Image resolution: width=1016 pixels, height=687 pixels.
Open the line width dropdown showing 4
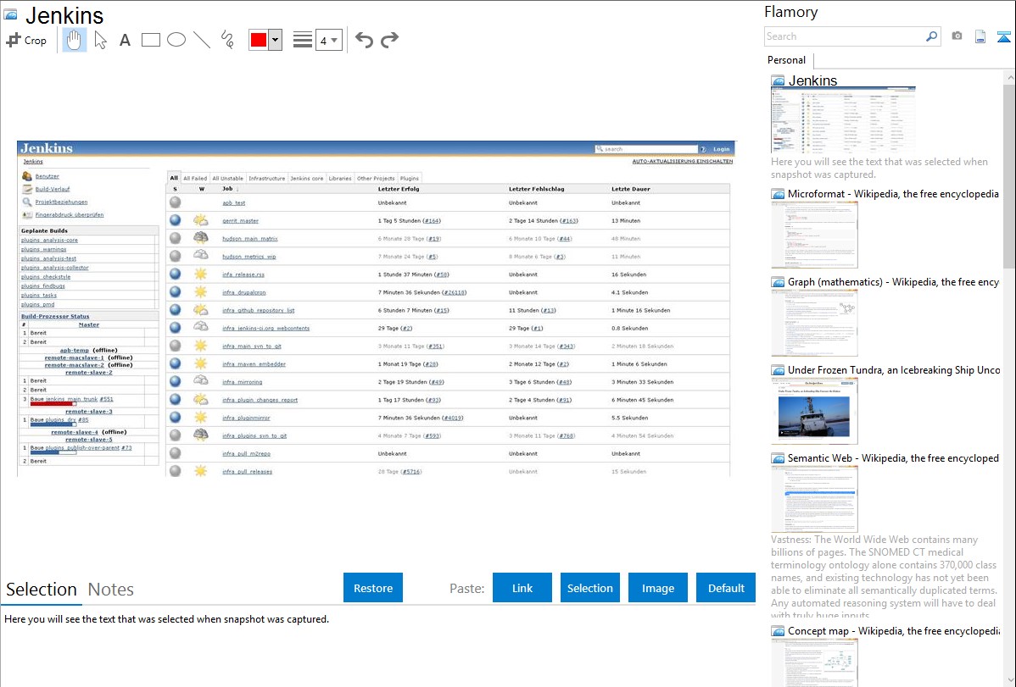pos(329,40)
